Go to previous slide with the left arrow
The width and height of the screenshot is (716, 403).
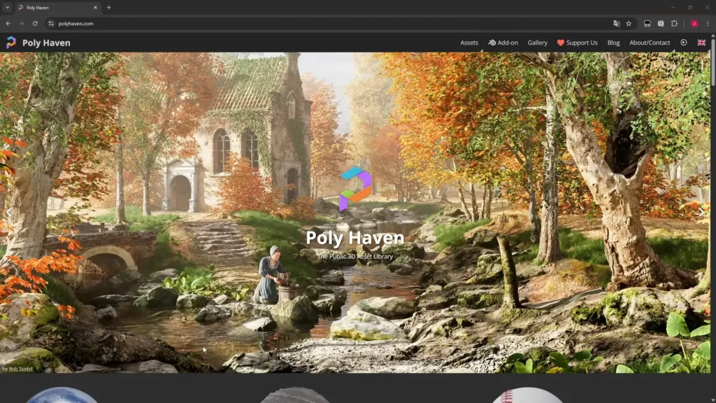[x=8, y=212]
